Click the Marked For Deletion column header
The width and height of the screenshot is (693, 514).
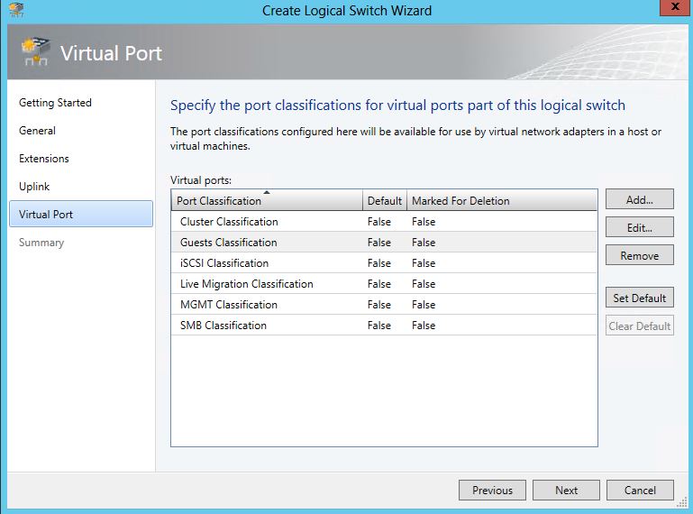[x=460, y=200]
